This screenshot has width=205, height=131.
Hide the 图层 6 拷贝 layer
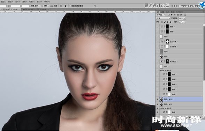point(158,104)
